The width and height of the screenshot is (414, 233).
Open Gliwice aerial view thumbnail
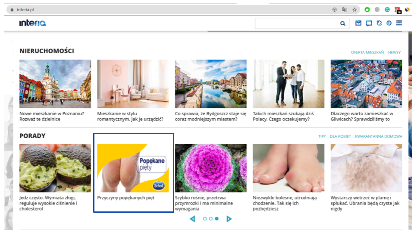366,84
